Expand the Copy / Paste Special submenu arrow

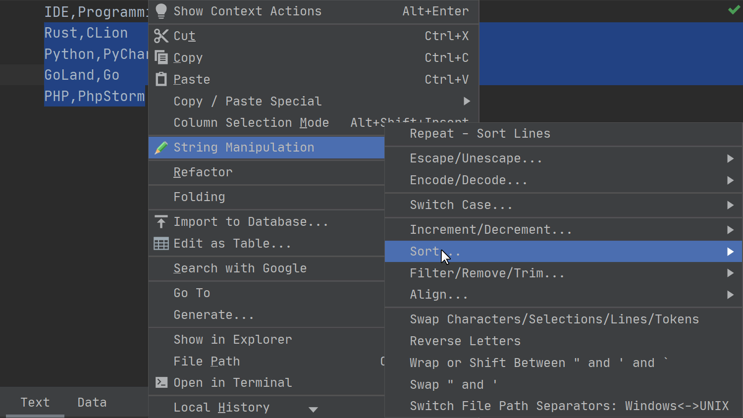[x=466, y=101]
